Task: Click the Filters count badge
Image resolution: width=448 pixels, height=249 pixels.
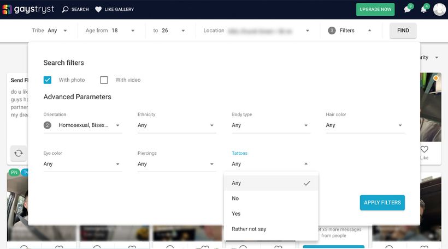Action: click(332, 31)
